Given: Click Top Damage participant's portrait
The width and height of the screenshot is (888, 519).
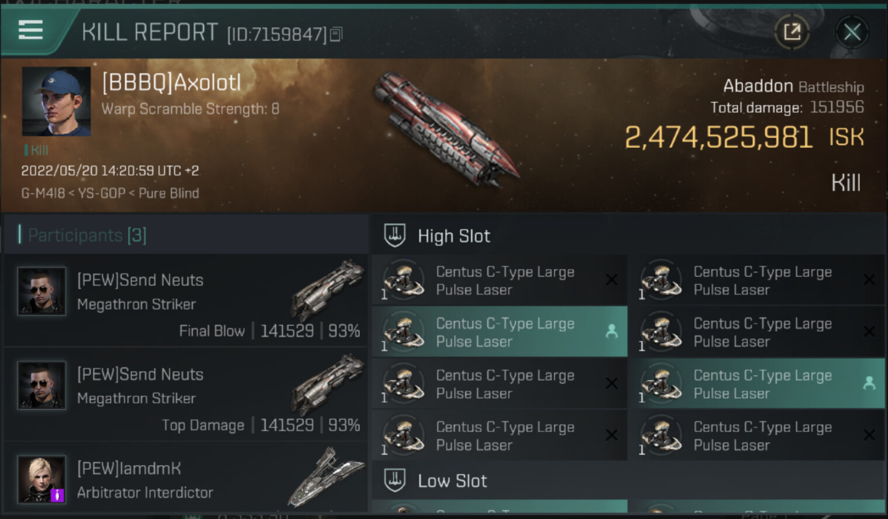Looking at the screenshot, I should click(x=41, y=385).
